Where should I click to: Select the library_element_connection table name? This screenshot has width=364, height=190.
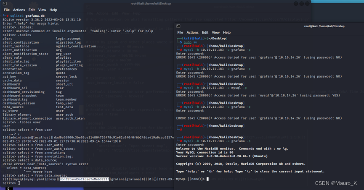[x=27, y=118]
